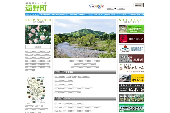Click the map caption containing 2012.7.1
The image size is (170, 113).
(x=34, y=106)
